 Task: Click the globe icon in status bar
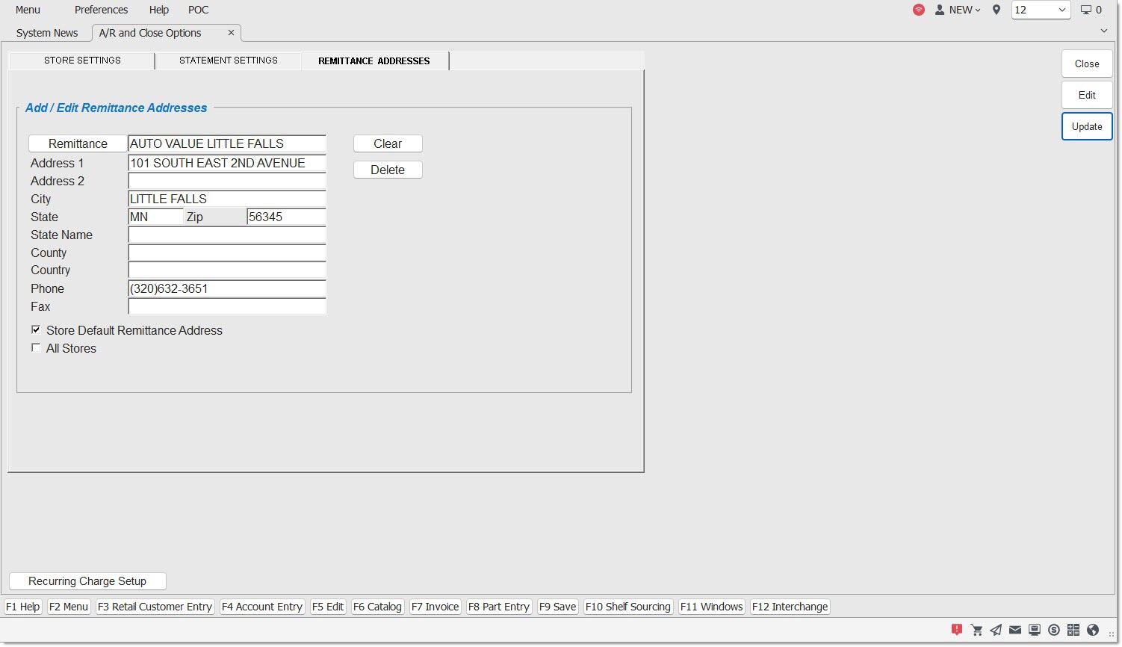coord(1093,630)
